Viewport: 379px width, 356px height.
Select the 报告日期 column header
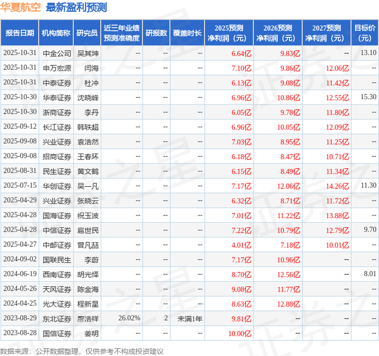click(x=19, y=33)
